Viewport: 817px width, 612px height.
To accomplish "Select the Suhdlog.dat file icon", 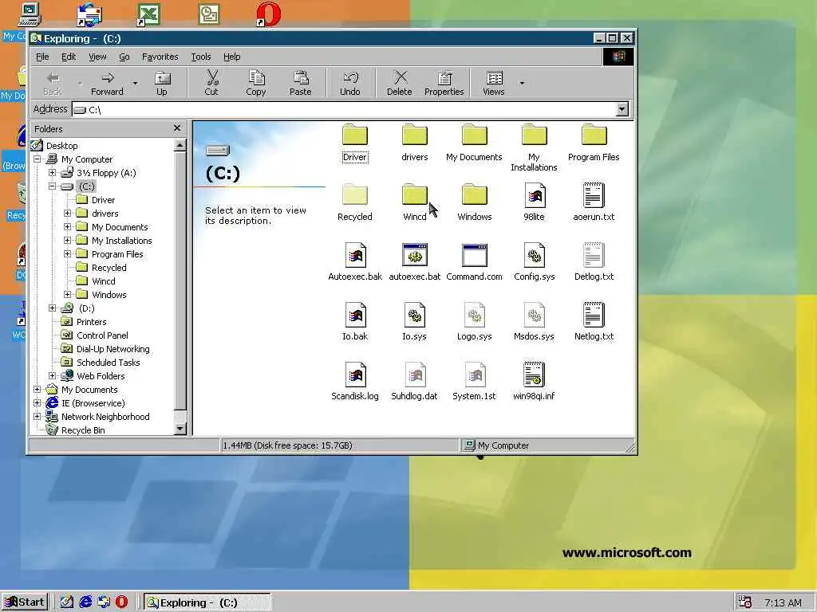I will [415, 375].
